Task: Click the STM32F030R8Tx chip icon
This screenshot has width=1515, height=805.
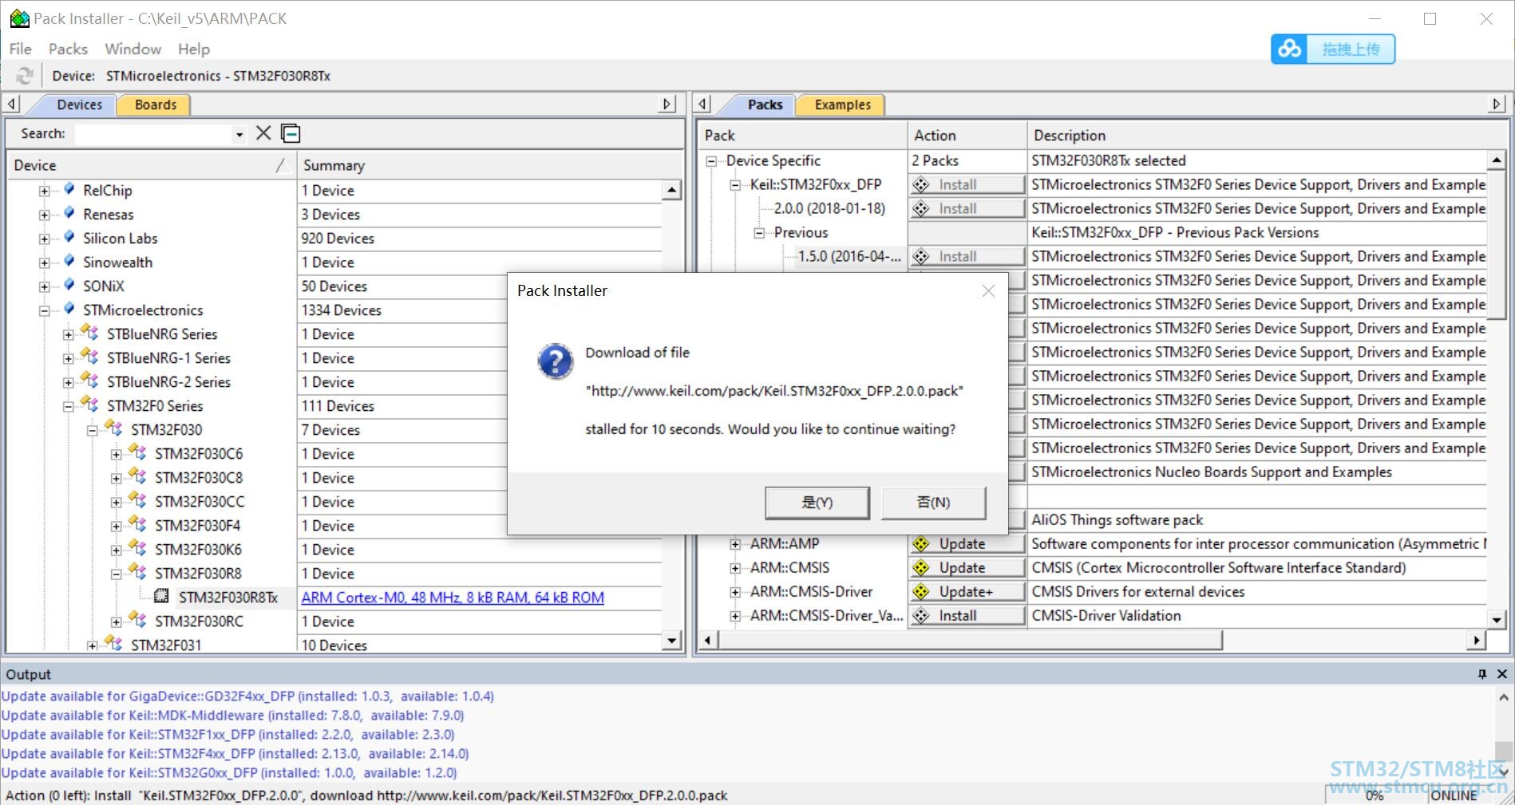Action: [161, 597]
